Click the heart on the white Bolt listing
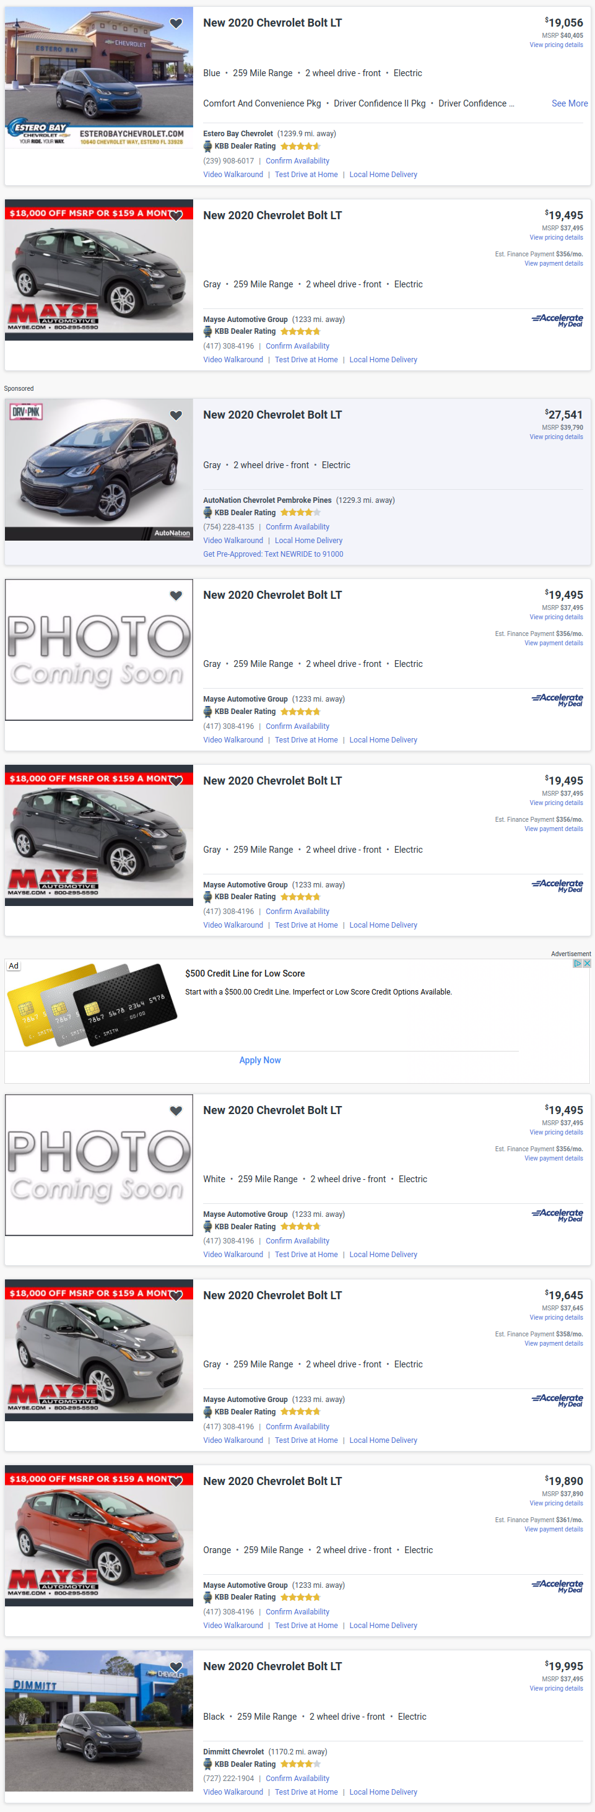This screenshot has height=1812, width=595. pos(176,1110)
